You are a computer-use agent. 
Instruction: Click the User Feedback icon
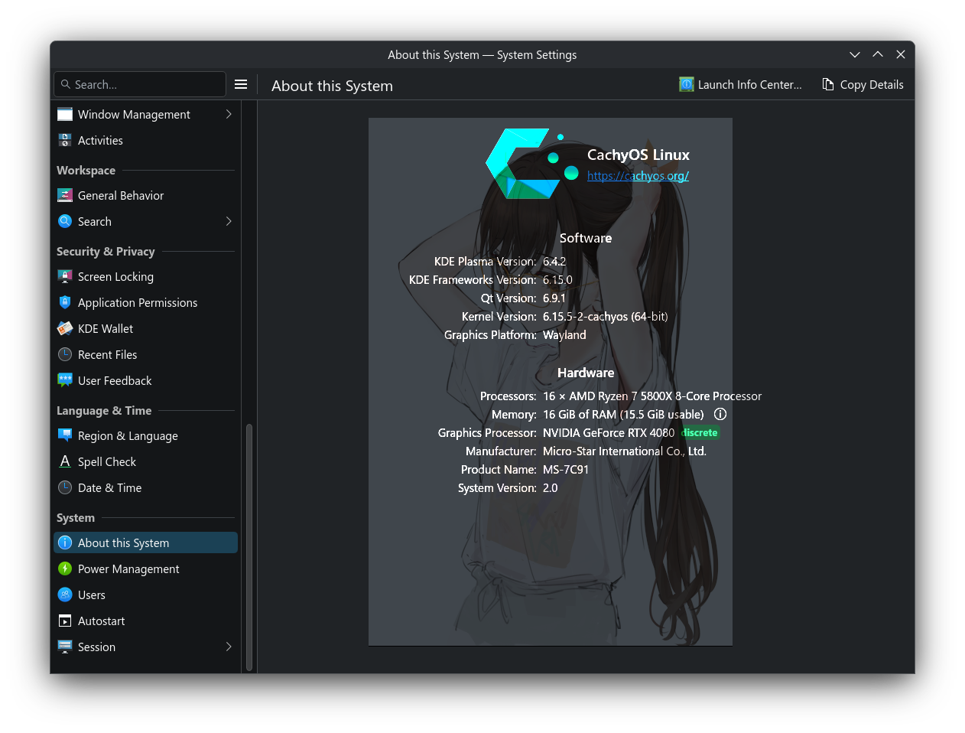coord(65,380)
